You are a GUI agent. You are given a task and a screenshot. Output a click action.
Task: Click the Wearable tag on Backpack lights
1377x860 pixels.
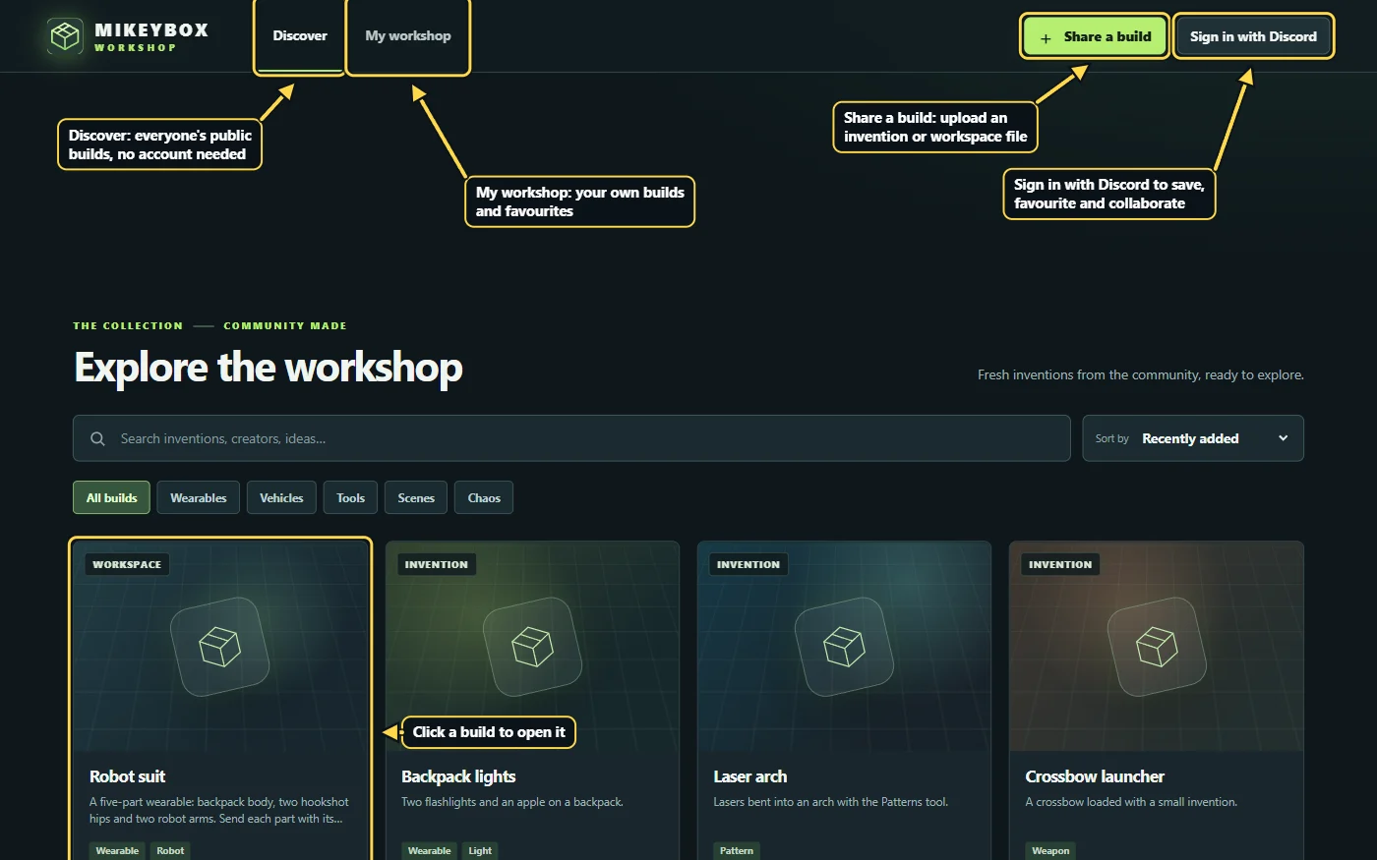tap(430, 851)
